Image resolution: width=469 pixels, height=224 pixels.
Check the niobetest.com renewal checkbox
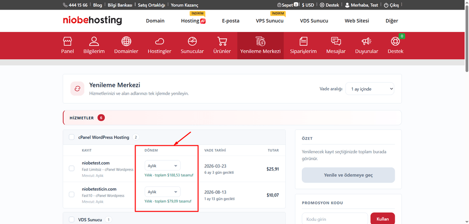[x=71, y=168]
